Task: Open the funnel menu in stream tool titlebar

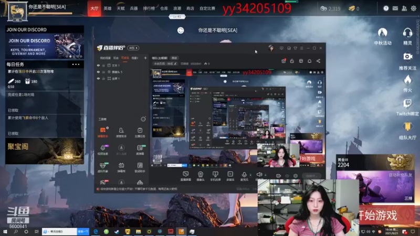Action: [295, 48]
